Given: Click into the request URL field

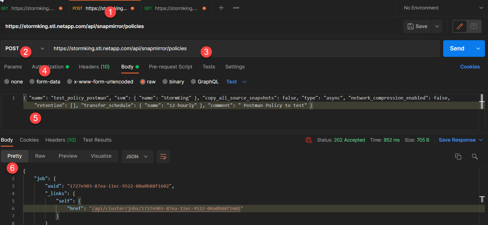Looking at the screenshot, I should pos(242,48).
